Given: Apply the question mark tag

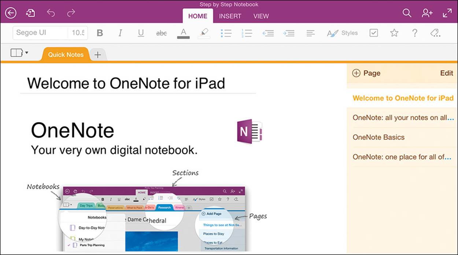Looking at the screenshot, I should coord(415,33).
